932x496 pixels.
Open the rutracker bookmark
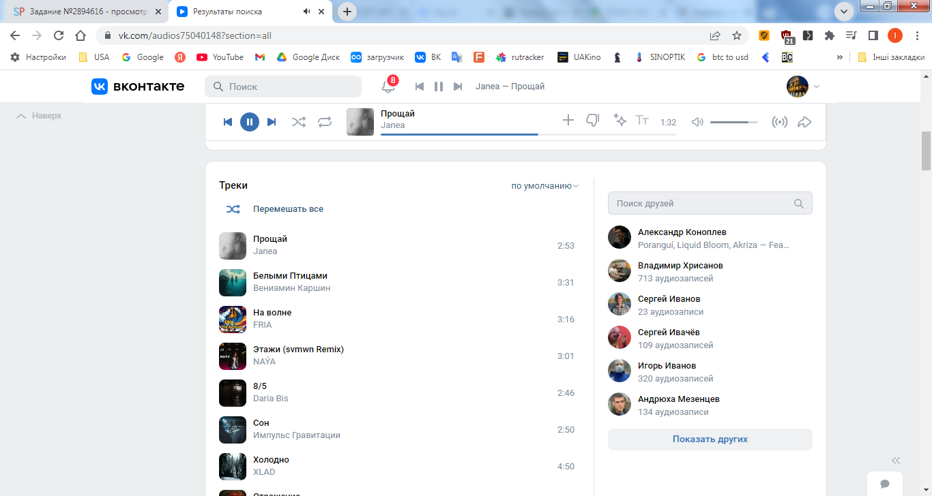pyautogui.click(x=520, y=57)
